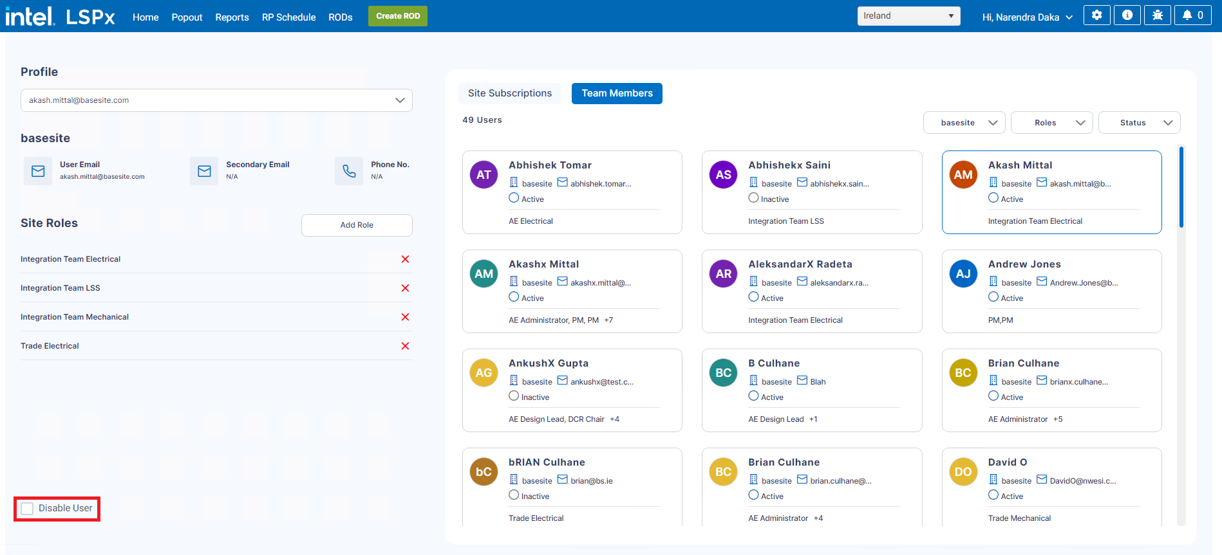Click the Add Role button
The width and height of the screenshot is (1222, 555).
357,225
